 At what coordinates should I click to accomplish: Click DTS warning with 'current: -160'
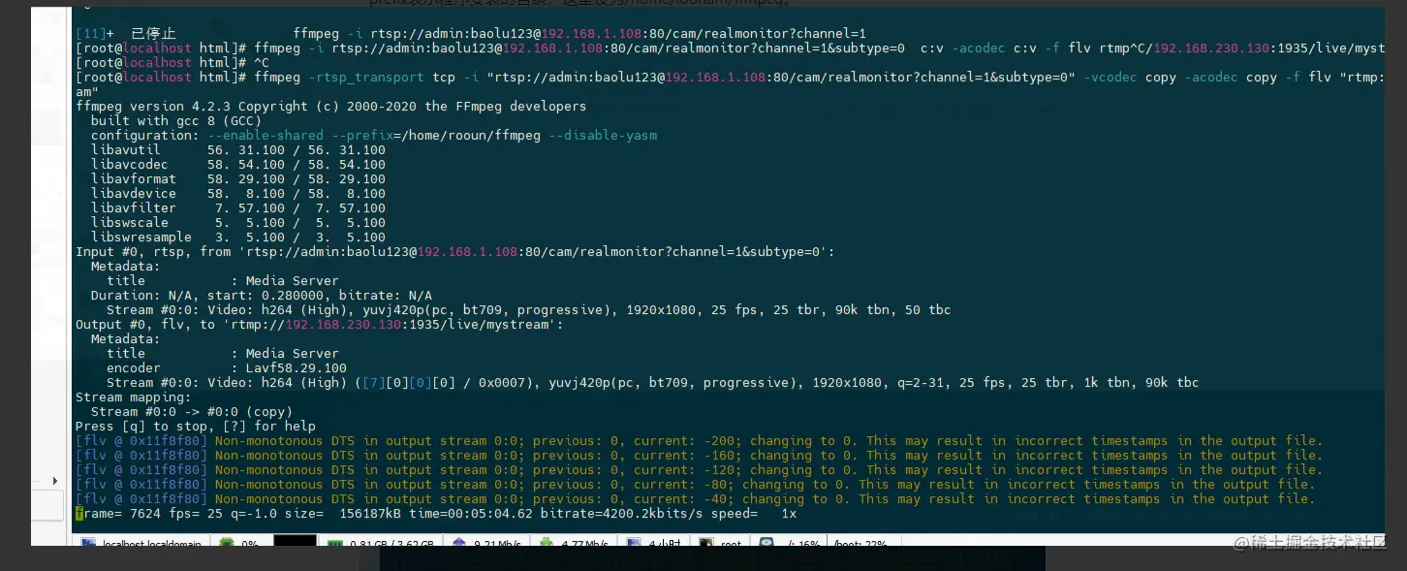[x=699, y=455]
